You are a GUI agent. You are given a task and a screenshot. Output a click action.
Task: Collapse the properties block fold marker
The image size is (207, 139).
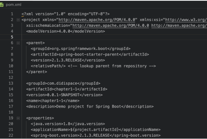[x=18, y=118]
